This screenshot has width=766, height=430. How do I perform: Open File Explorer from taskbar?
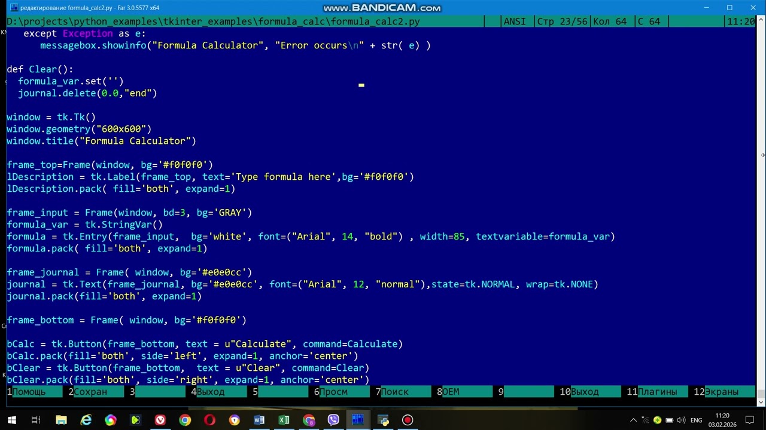pyautogui.click(x=61, y=420)
